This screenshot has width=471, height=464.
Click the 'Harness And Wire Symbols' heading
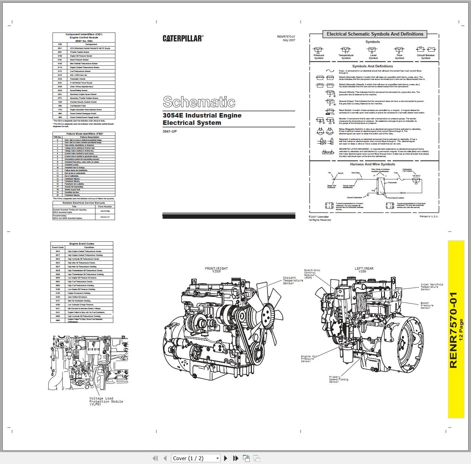pos(372,164)
